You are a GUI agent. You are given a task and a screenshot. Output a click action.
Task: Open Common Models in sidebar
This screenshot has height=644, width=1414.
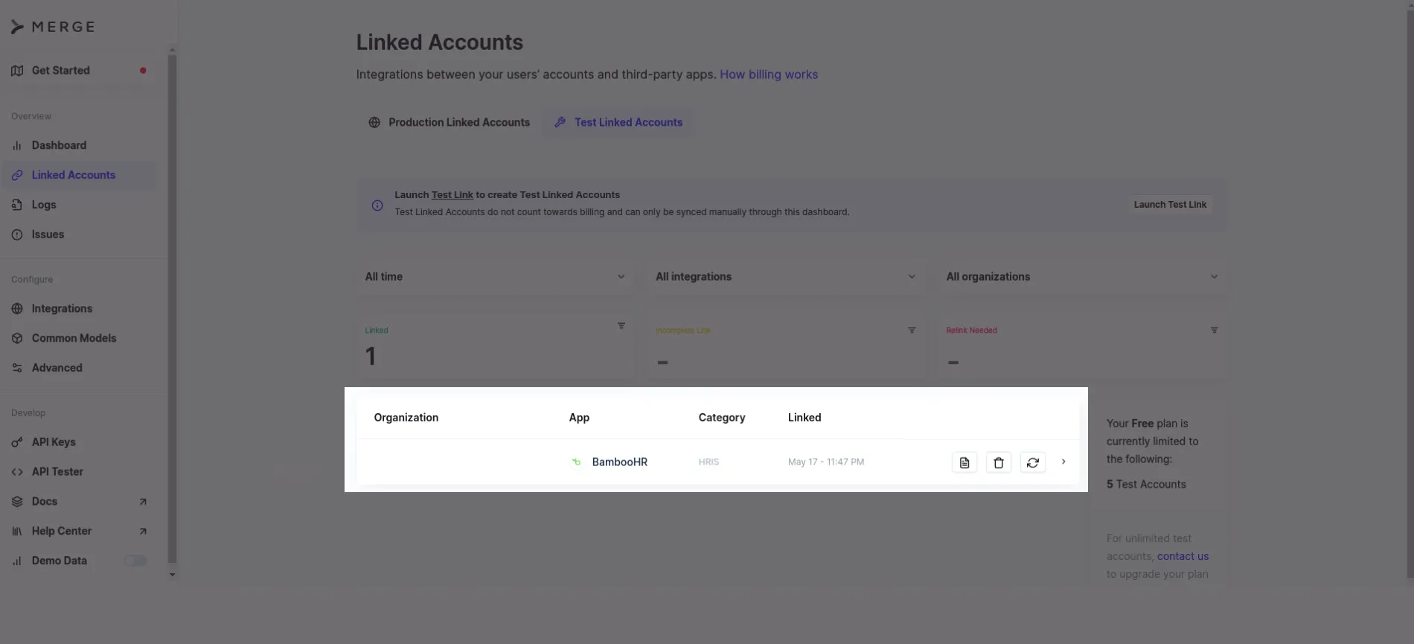tap(74, 338)
